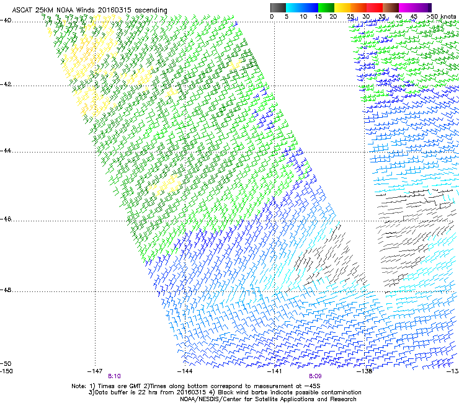Image resolution: width=459 pixels, height=403 pixels.
Task: Click the '3)Data buffer is 22 hrs' footnote line
Action: [x=225, y=392]
